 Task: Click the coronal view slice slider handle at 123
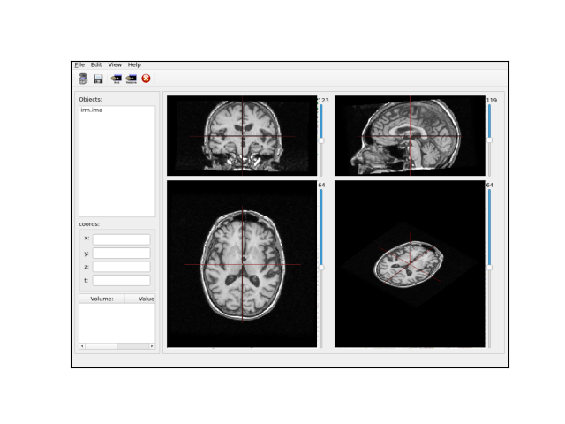pos(321,140)
